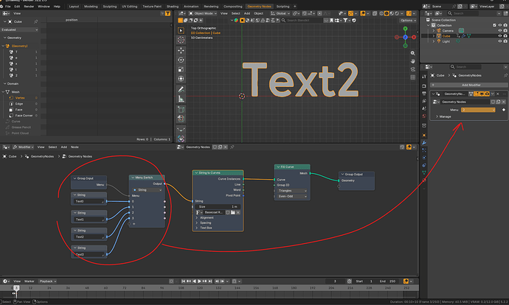The height and width of the screenshot is (305, 509).
Task: Click the viewport Options button
Action: click(x=408, y=20)
